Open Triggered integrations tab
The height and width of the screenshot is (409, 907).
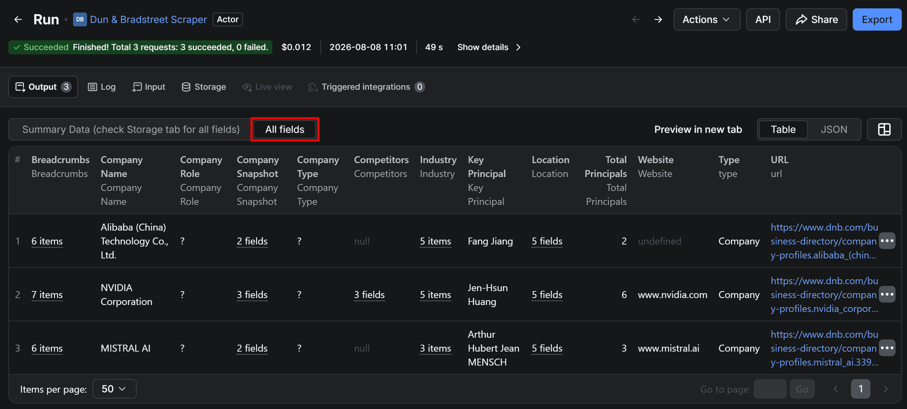click(367, 87)
